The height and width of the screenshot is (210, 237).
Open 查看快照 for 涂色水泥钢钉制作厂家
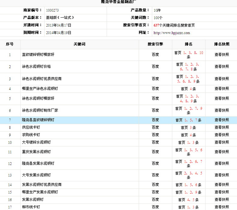pos(222,110)
